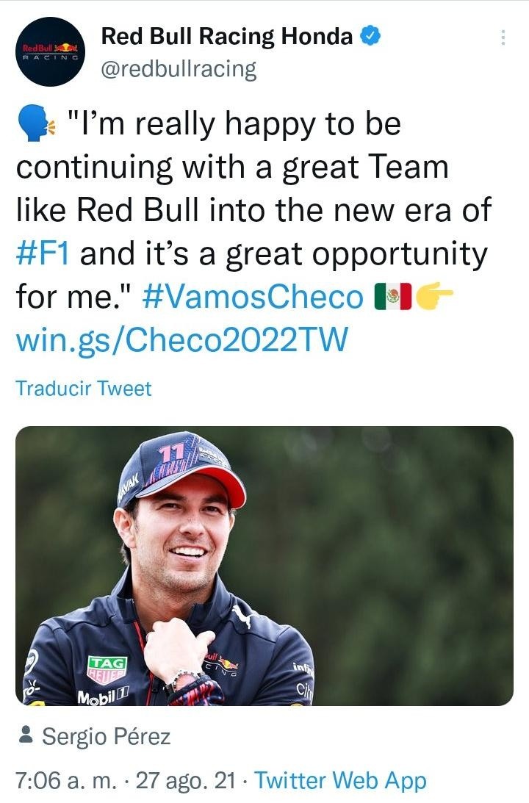Click the person tag icon below the photo
Screen dimensions: 529x803
pyautogui.click(x=26, y=735)
